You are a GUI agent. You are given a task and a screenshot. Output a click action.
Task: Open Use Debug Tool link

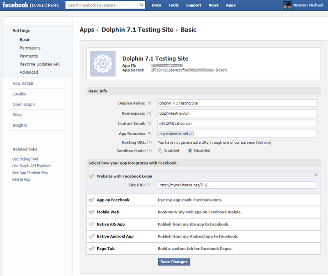click(x=25, y=159)
